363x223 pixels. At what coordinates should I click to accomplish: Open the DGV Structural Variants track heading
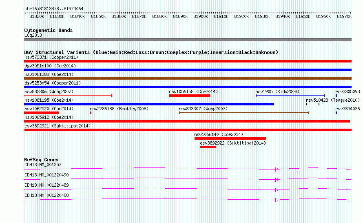tap(151, 52)
